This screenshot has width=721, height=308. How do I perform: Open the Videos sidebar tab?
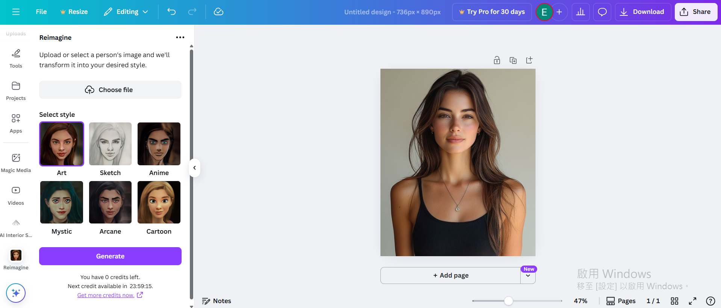pos(16,195)
